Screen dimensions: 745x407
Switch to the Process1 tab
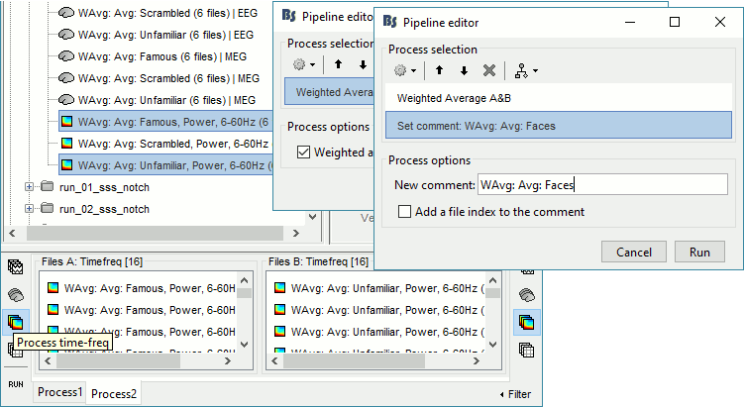(x=61, y=392)
